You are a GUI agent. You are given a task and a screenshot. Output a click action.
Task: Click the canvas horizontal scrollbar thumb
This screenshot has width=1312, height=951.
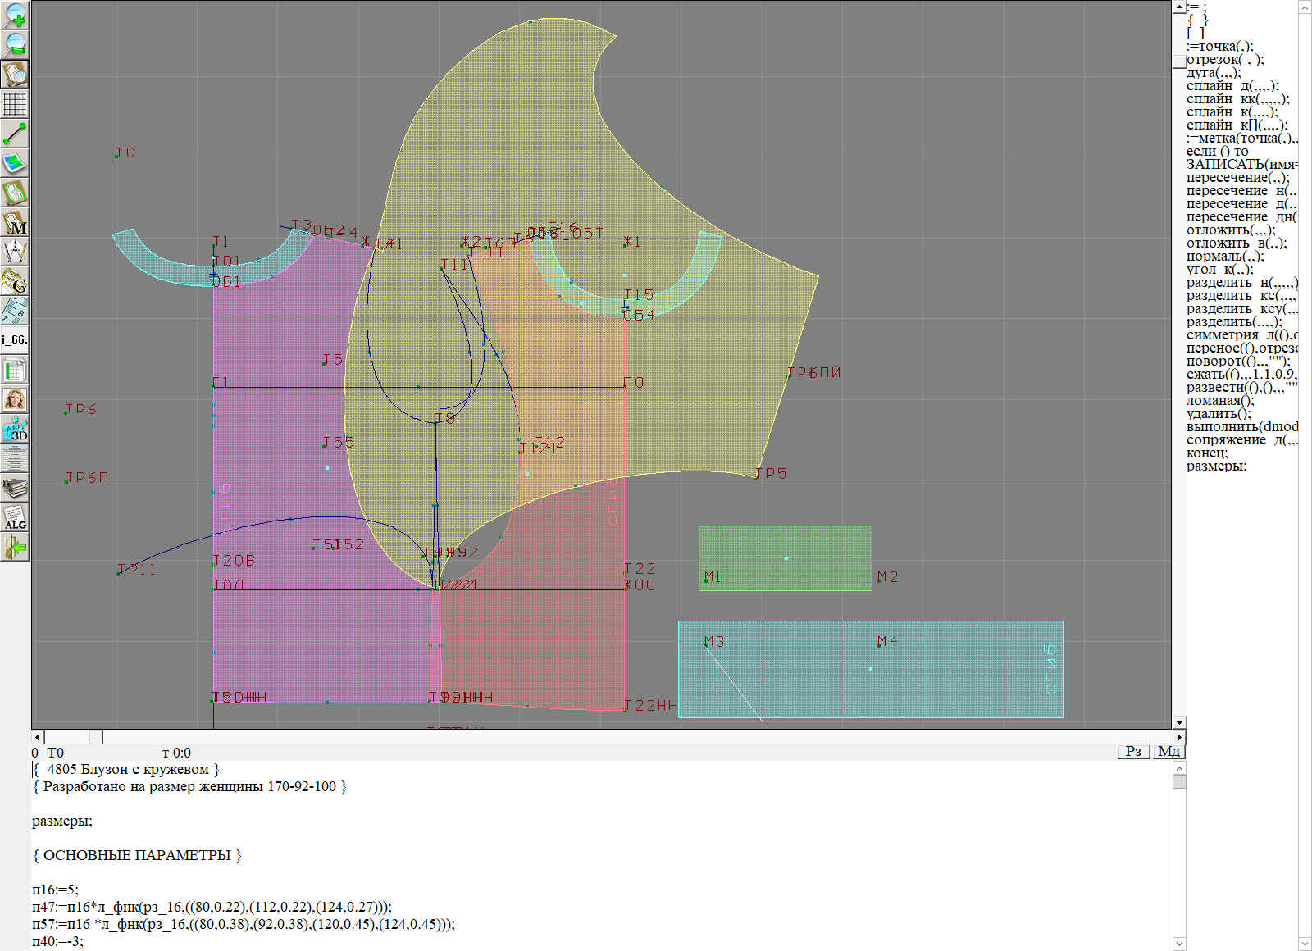coord(96,737)
